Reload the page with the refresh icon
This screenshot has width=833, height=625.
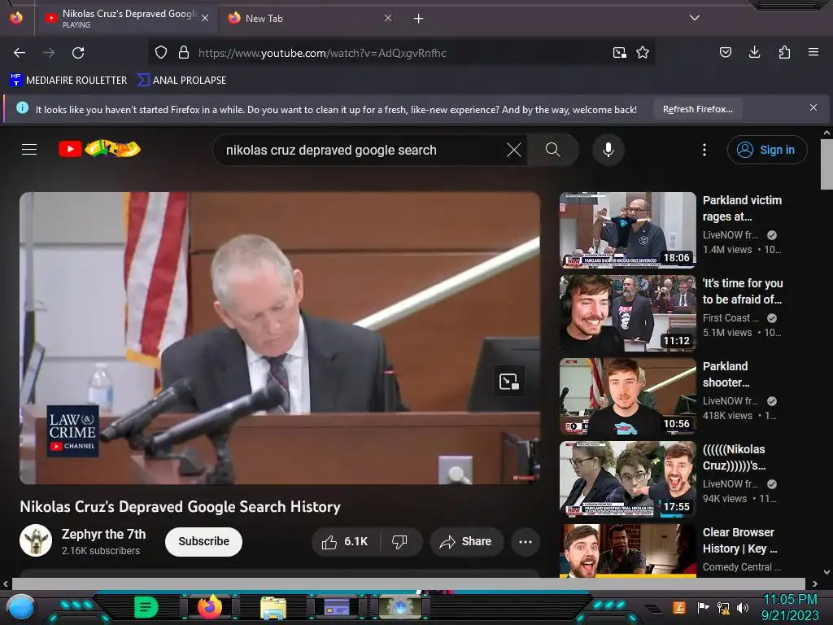[x=78, y=53]
